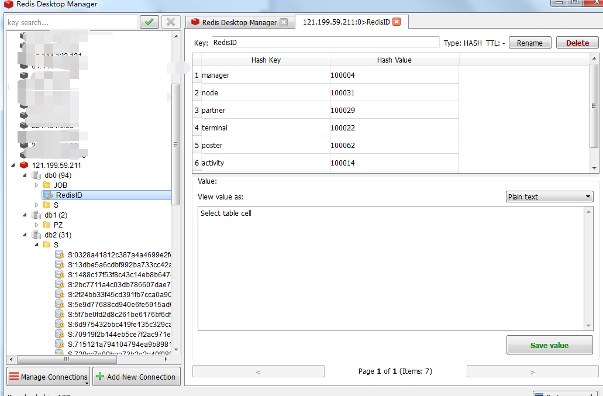Click the key search input field
Viewport: 603px width, 396px height.
[x=71, y=22]
